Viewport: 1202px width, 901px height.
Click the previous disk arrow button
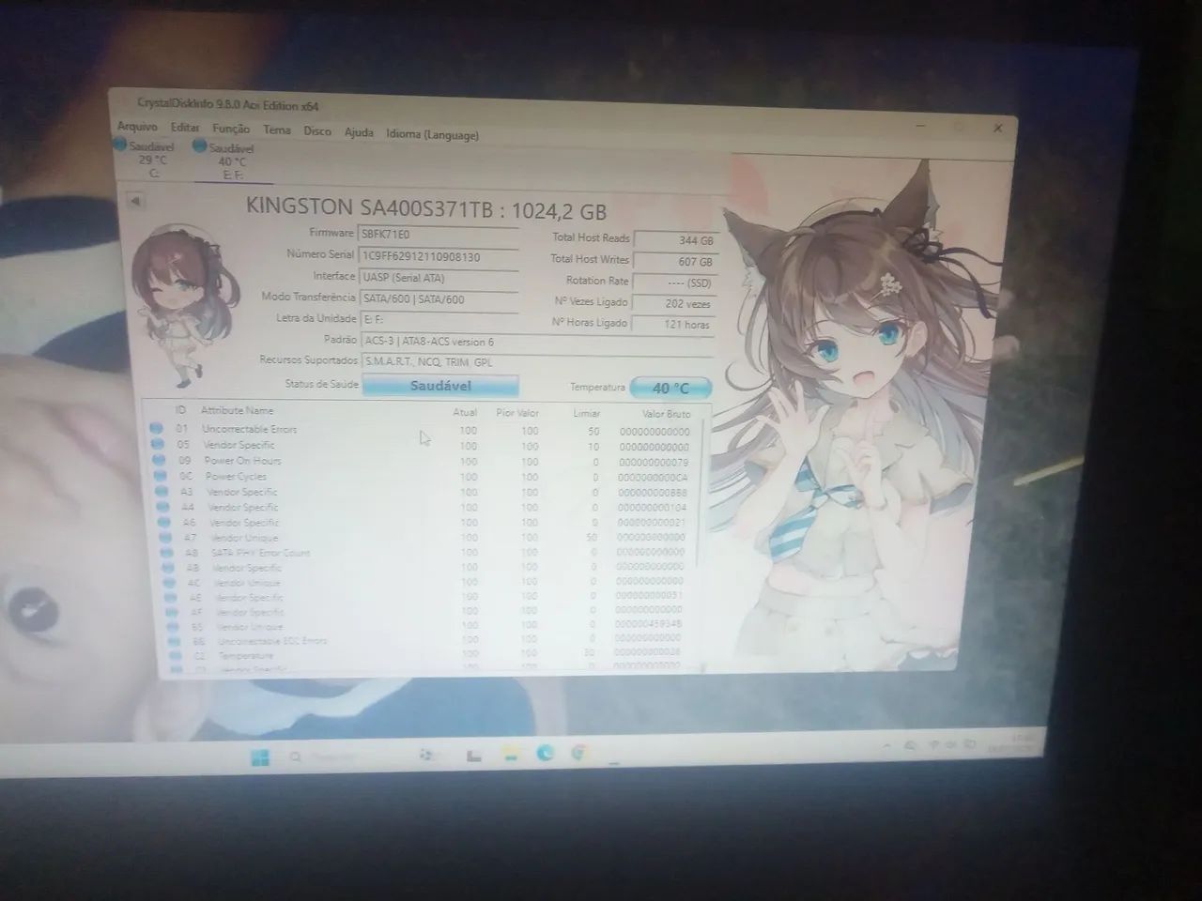click(x=134, y=201)
